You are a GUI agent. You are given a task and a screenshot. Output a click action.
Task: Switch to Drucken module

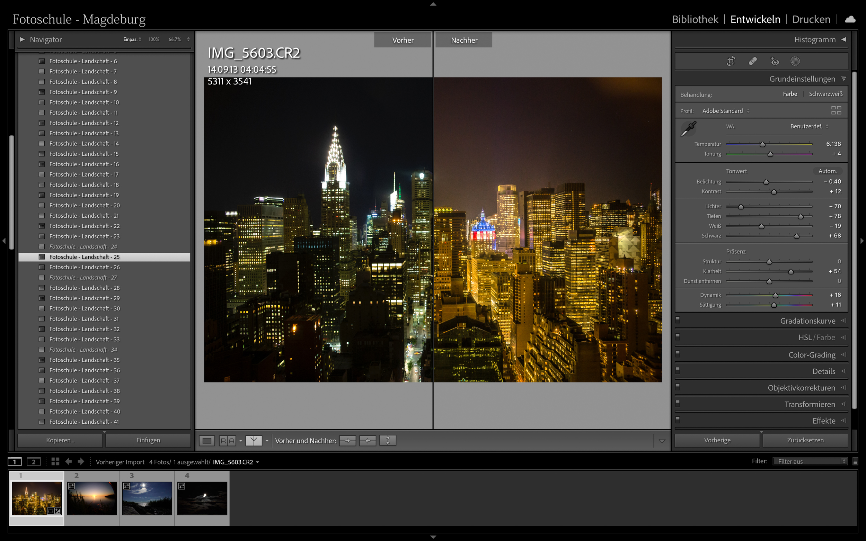click(x=811, y=19)
